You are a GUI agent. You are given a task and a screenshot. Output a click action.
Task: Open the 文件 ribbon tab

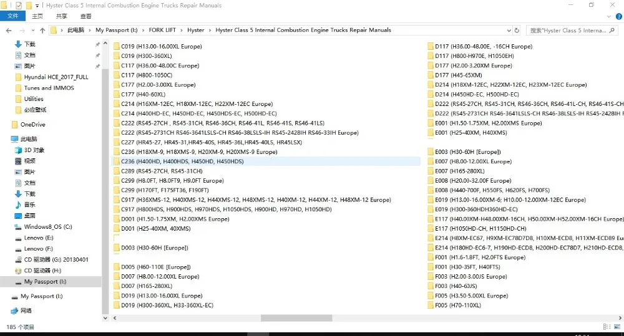coord(12,16)
